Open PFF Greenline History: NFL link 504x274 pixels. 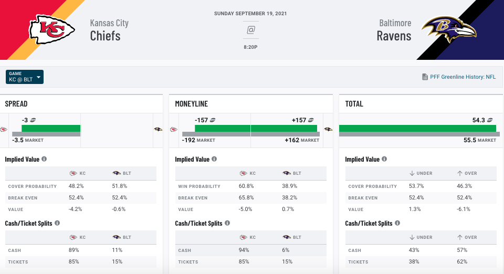[463, 77]
